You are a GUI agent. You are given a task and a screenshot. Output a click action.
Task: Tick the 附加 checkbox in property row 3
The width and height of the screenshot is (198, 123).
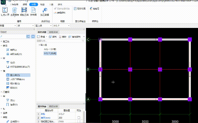click(x=79, y=121)
